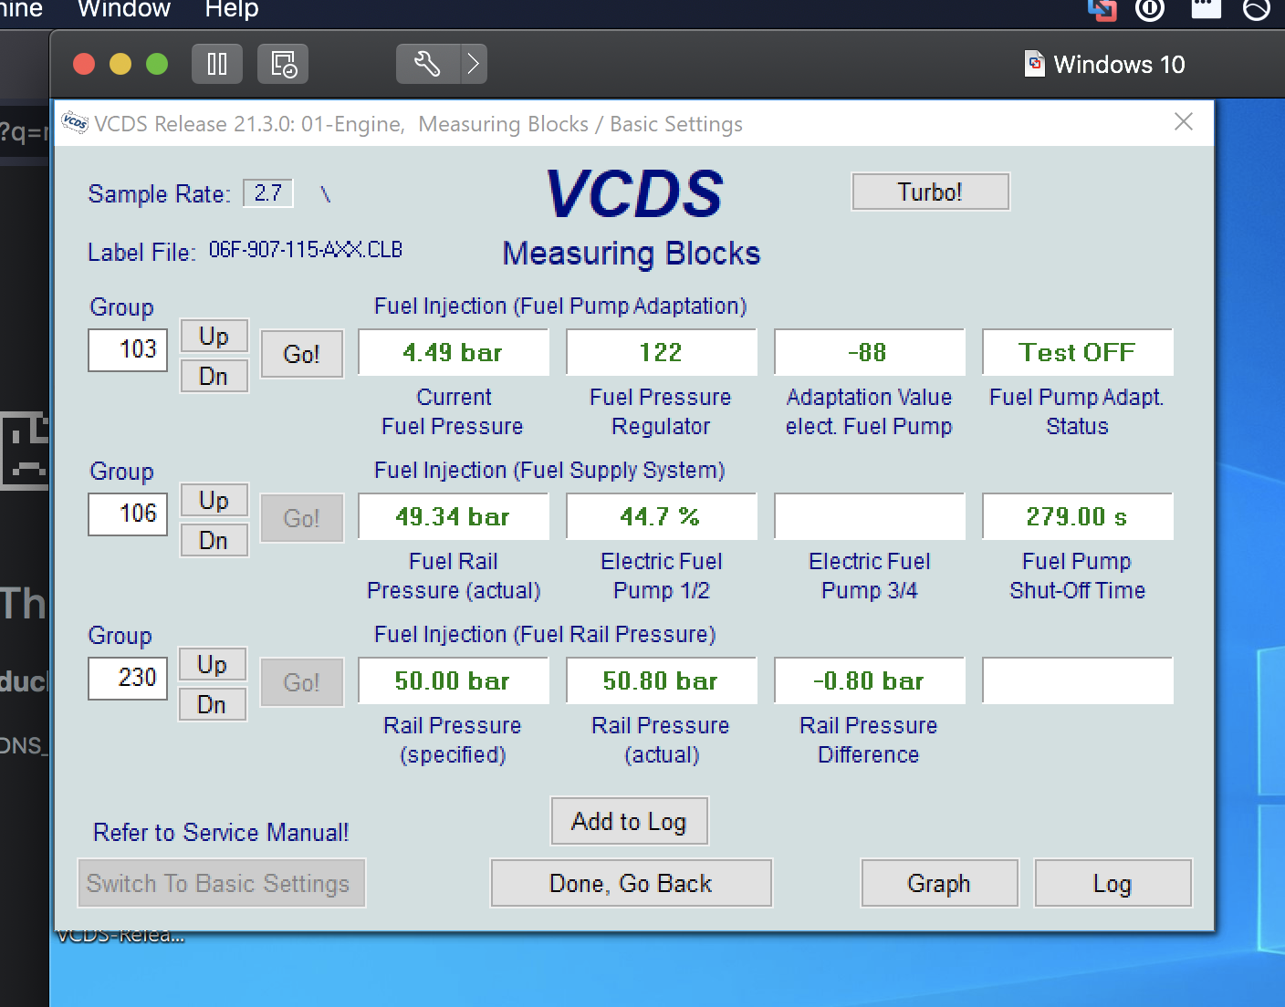Take a VM snapshot with toolbar icon
The width and height of the screenshot is (1285, 1007).
tap(283, 64)
